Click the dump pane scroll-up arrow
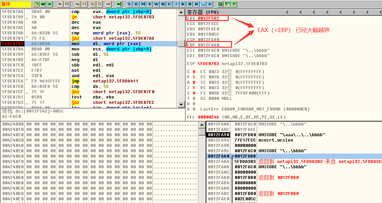 tap(202, 125)
